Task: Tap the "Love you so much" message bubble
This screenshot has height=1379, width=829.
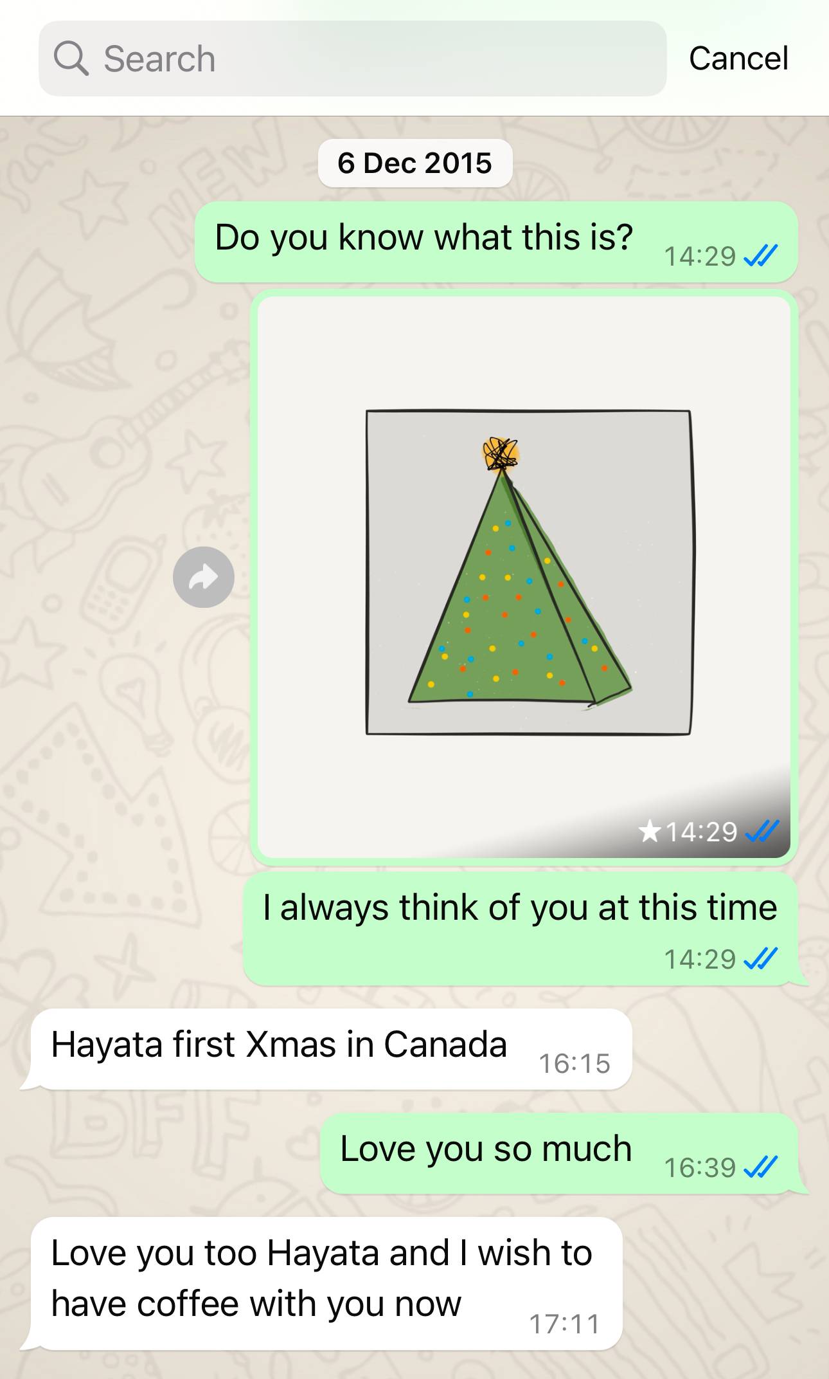Action: click(x=559, y=1154)
